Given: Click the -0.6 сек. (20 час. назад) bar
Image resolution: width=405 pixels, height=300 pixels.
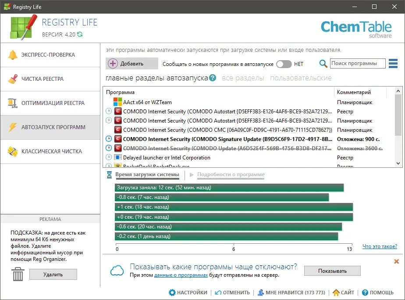Looking at the screenshot, I should pyautogui.click(x=228, y=227).
